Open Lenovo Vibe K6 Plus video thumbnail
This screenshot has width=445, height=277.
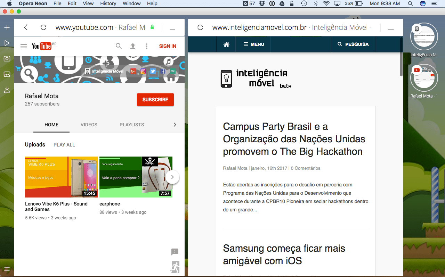coord(62,177)
